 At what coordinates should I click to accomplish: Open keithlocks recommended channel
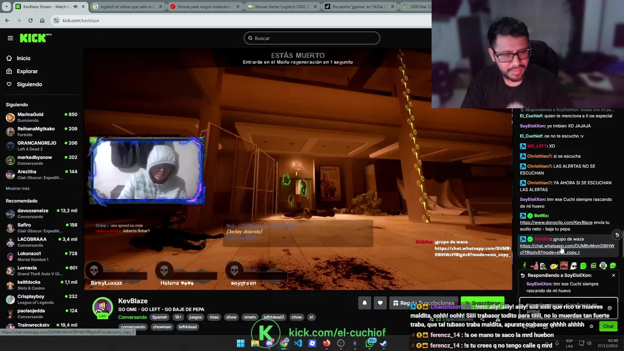click(41, 285)
